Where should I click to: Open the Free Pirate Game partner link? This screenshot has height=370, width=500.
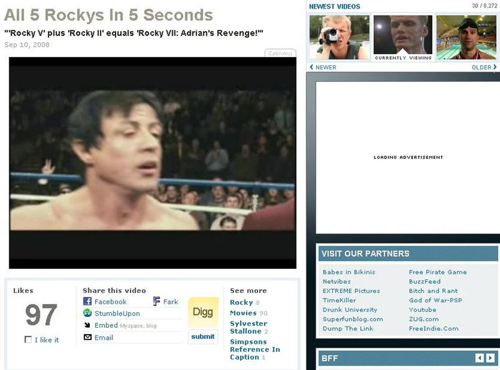pyautogui.click(x=437, y=272)
